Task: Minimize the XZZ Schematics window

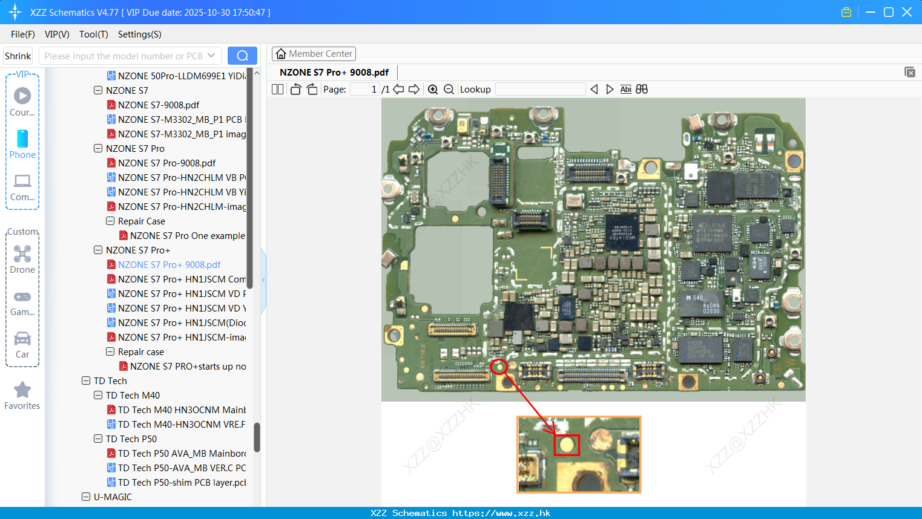Action: pyautogui.click(x=871, y=12)
